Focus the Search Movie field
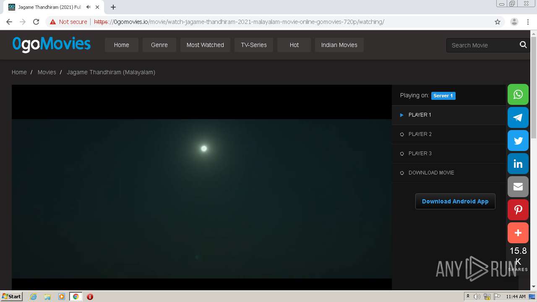Screen dimensions: 537x302 point(482,45)
